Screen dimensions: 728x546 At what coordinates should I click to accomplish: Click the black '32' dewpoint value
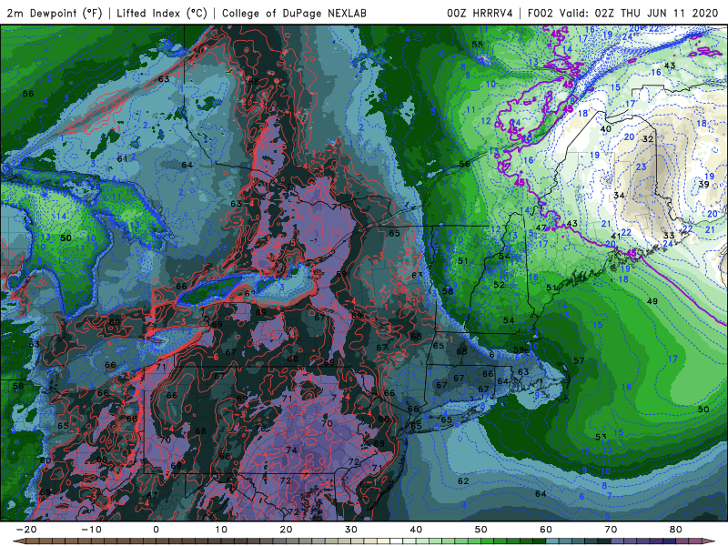point(648,139)
